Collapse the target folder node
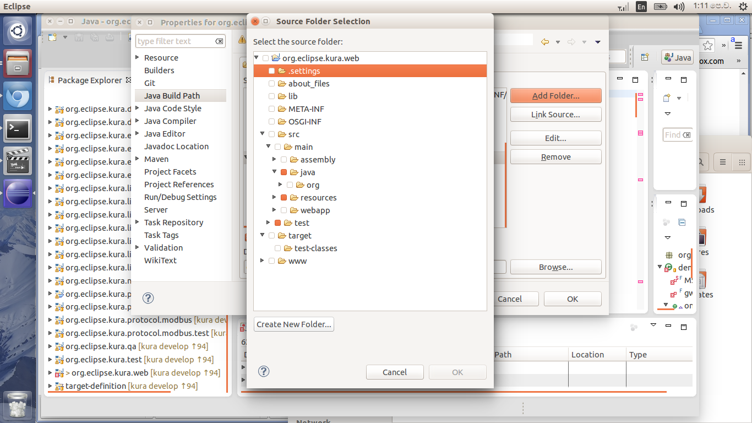 263,236
